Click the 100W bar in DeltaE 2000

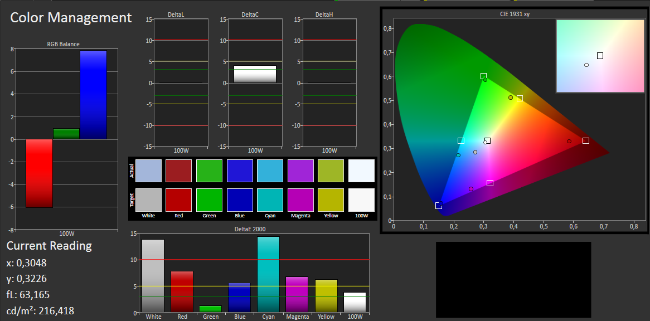tap(355, 303)
